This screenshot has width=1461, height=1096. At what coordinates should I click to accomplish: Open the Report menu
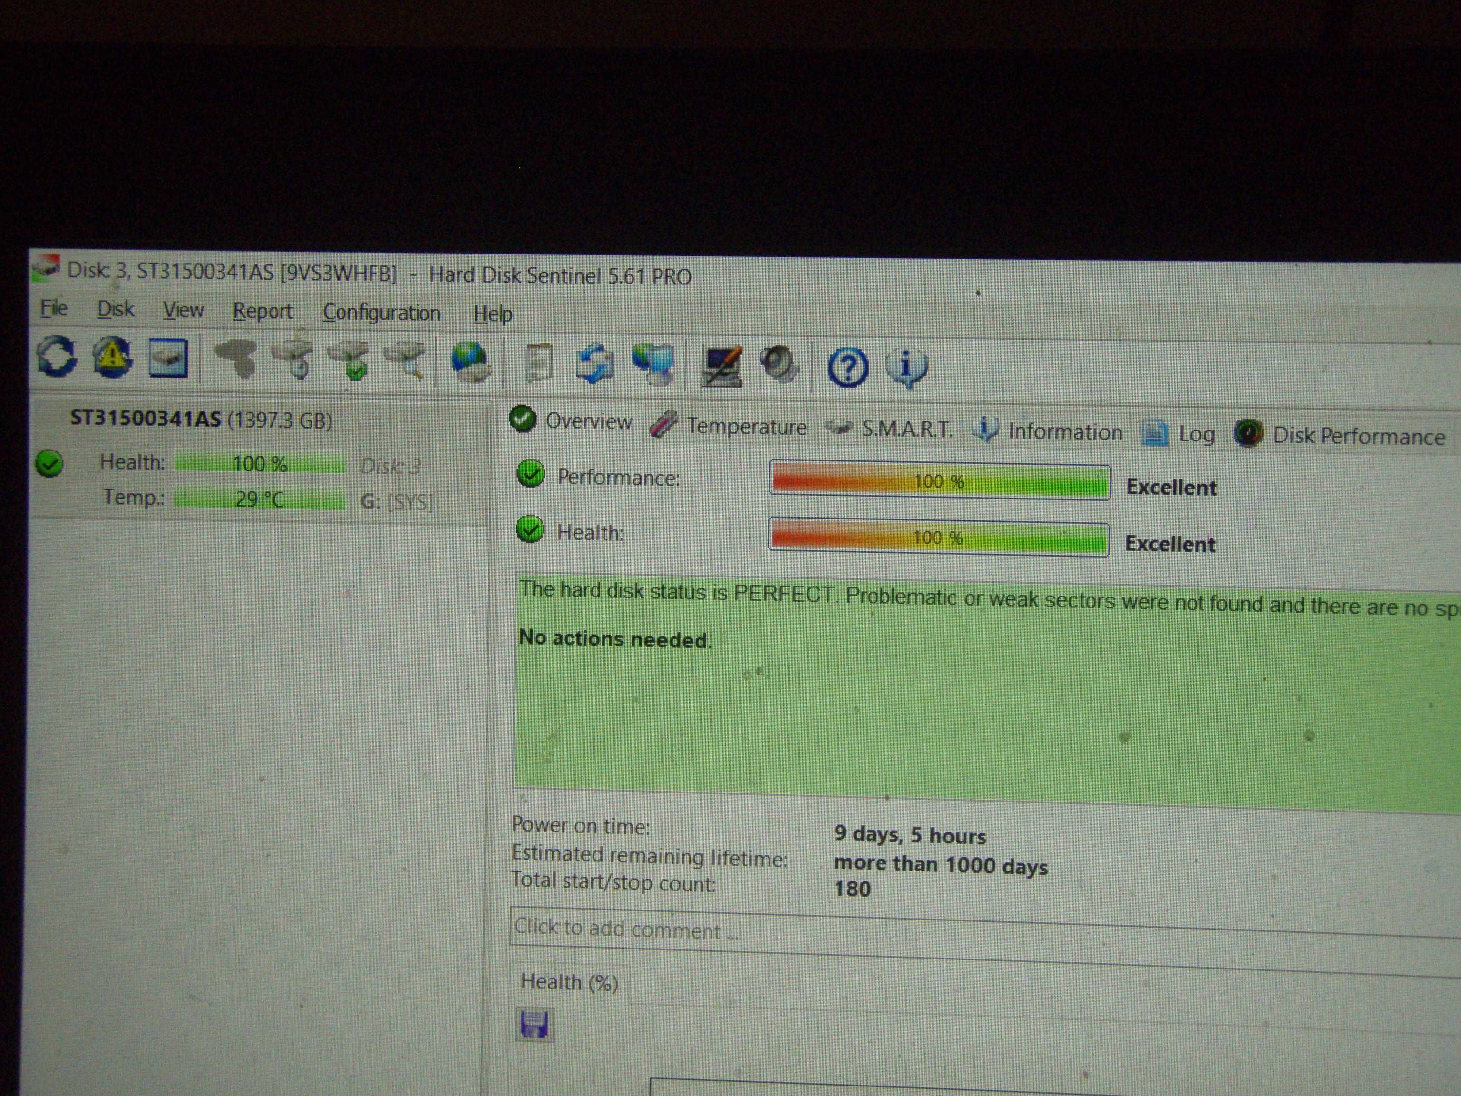point(262,311)
